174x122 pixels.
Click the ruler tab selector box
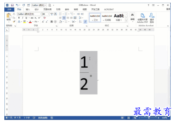[7, 30]
